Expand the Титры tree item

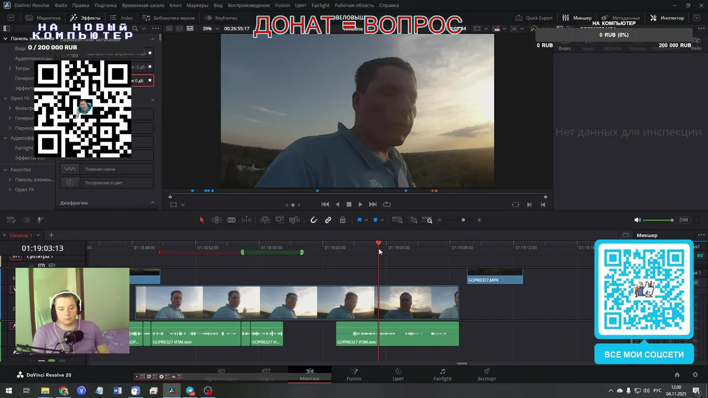point(10,69)
